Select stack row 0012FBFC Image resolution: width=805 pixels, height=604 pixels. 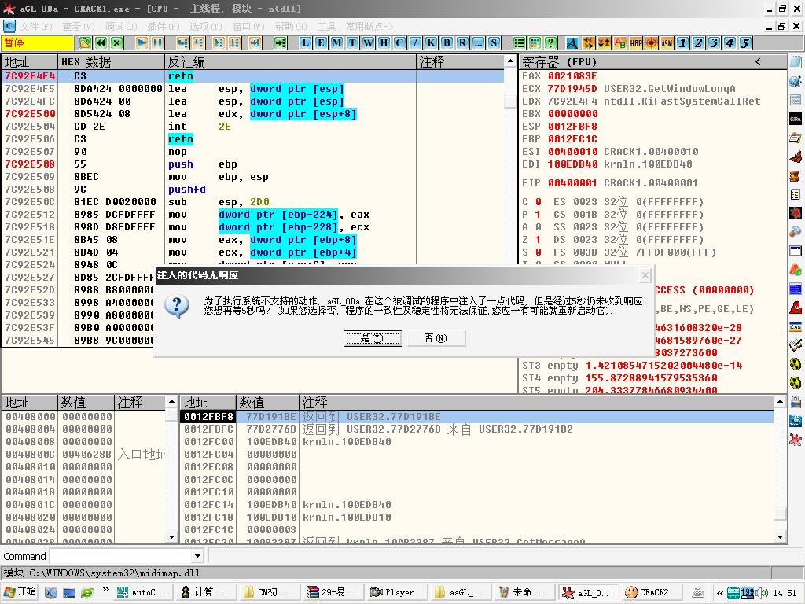click(x=477, y=429)
